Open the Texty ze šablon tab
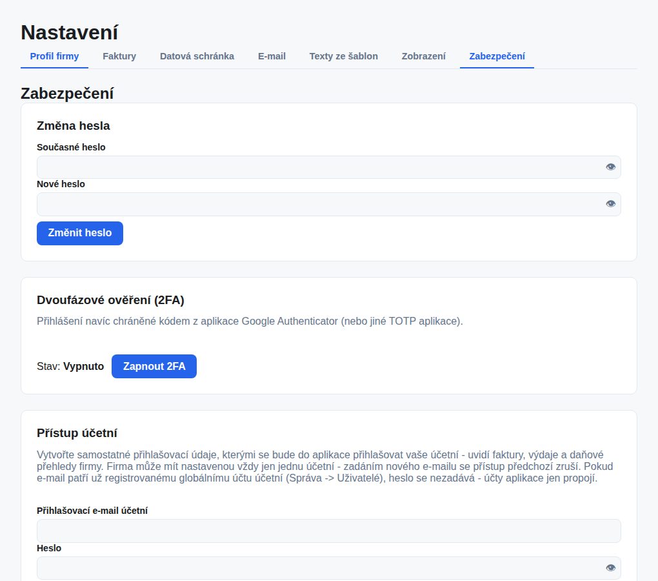Image resolution: width=658 pixels, height=581 pixels. [x=344, y=56]
